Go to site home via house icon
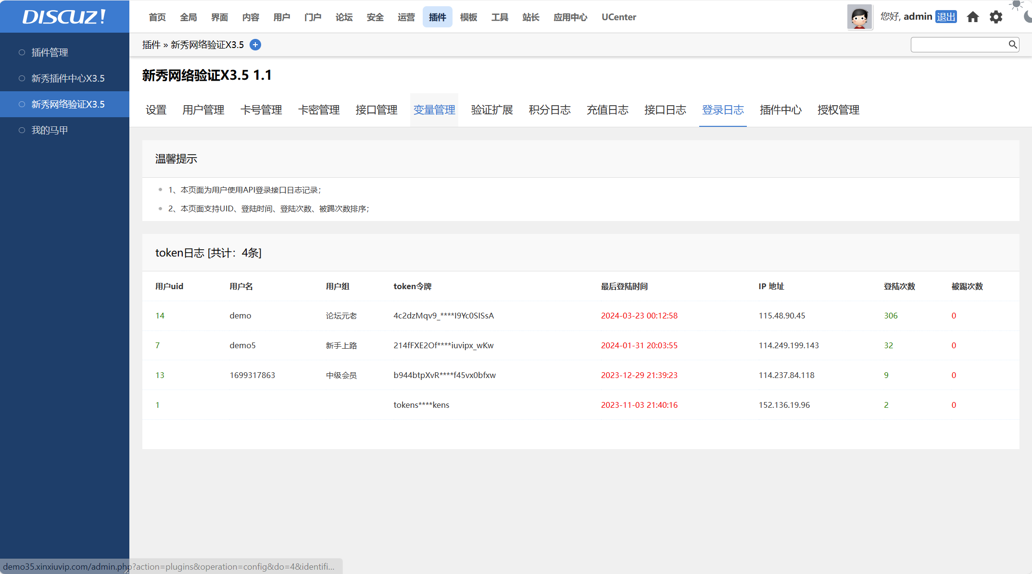This screenshot has height=574, width=1032. [973, 17]
